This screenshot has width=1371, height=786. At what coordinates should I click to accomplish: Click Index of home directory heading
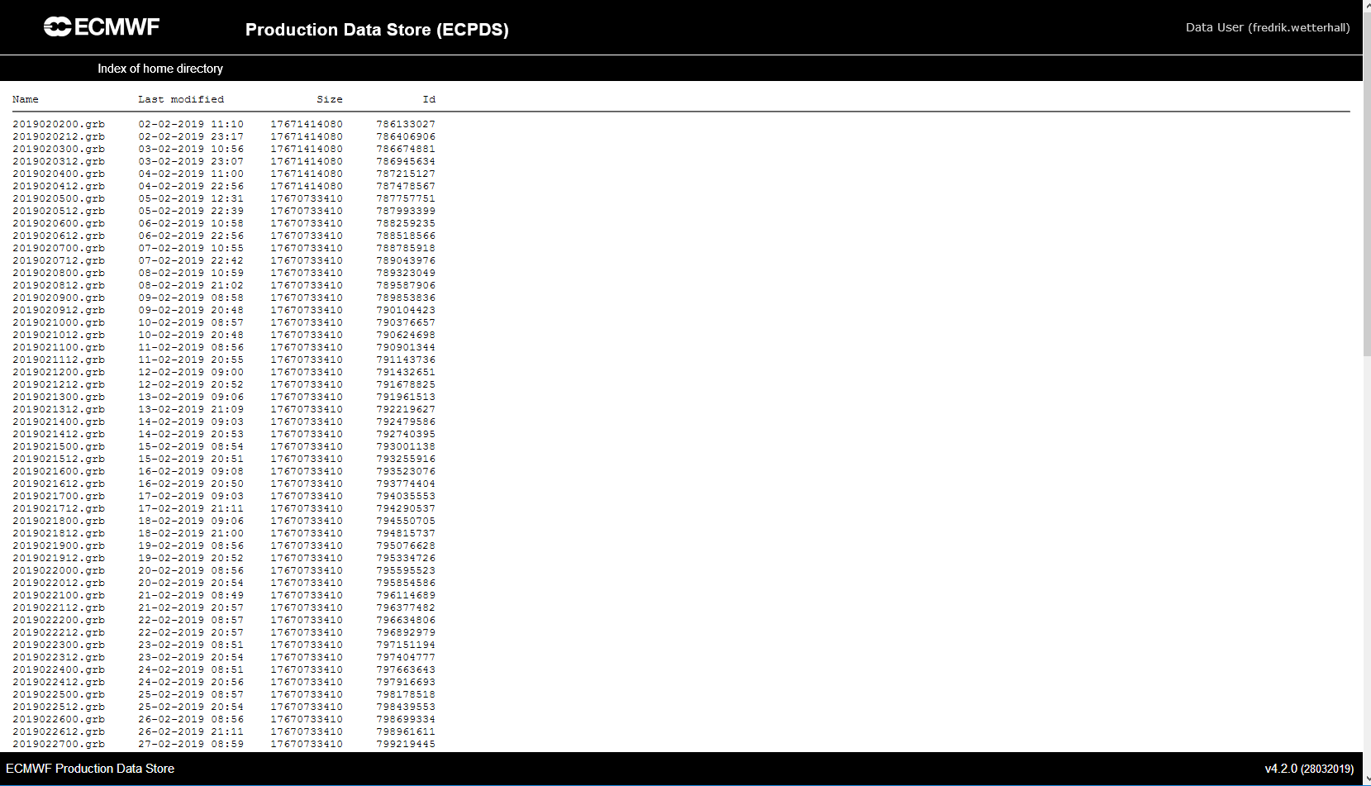[x=160, y=69]
